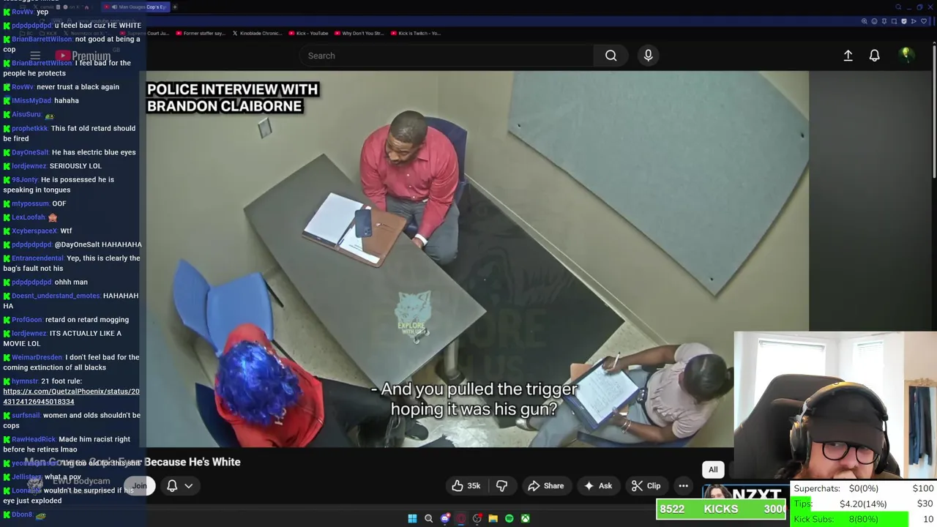Open the three-dot more actions menu
The width and height of the screenshot is (937, 527).
click(683, 486)
